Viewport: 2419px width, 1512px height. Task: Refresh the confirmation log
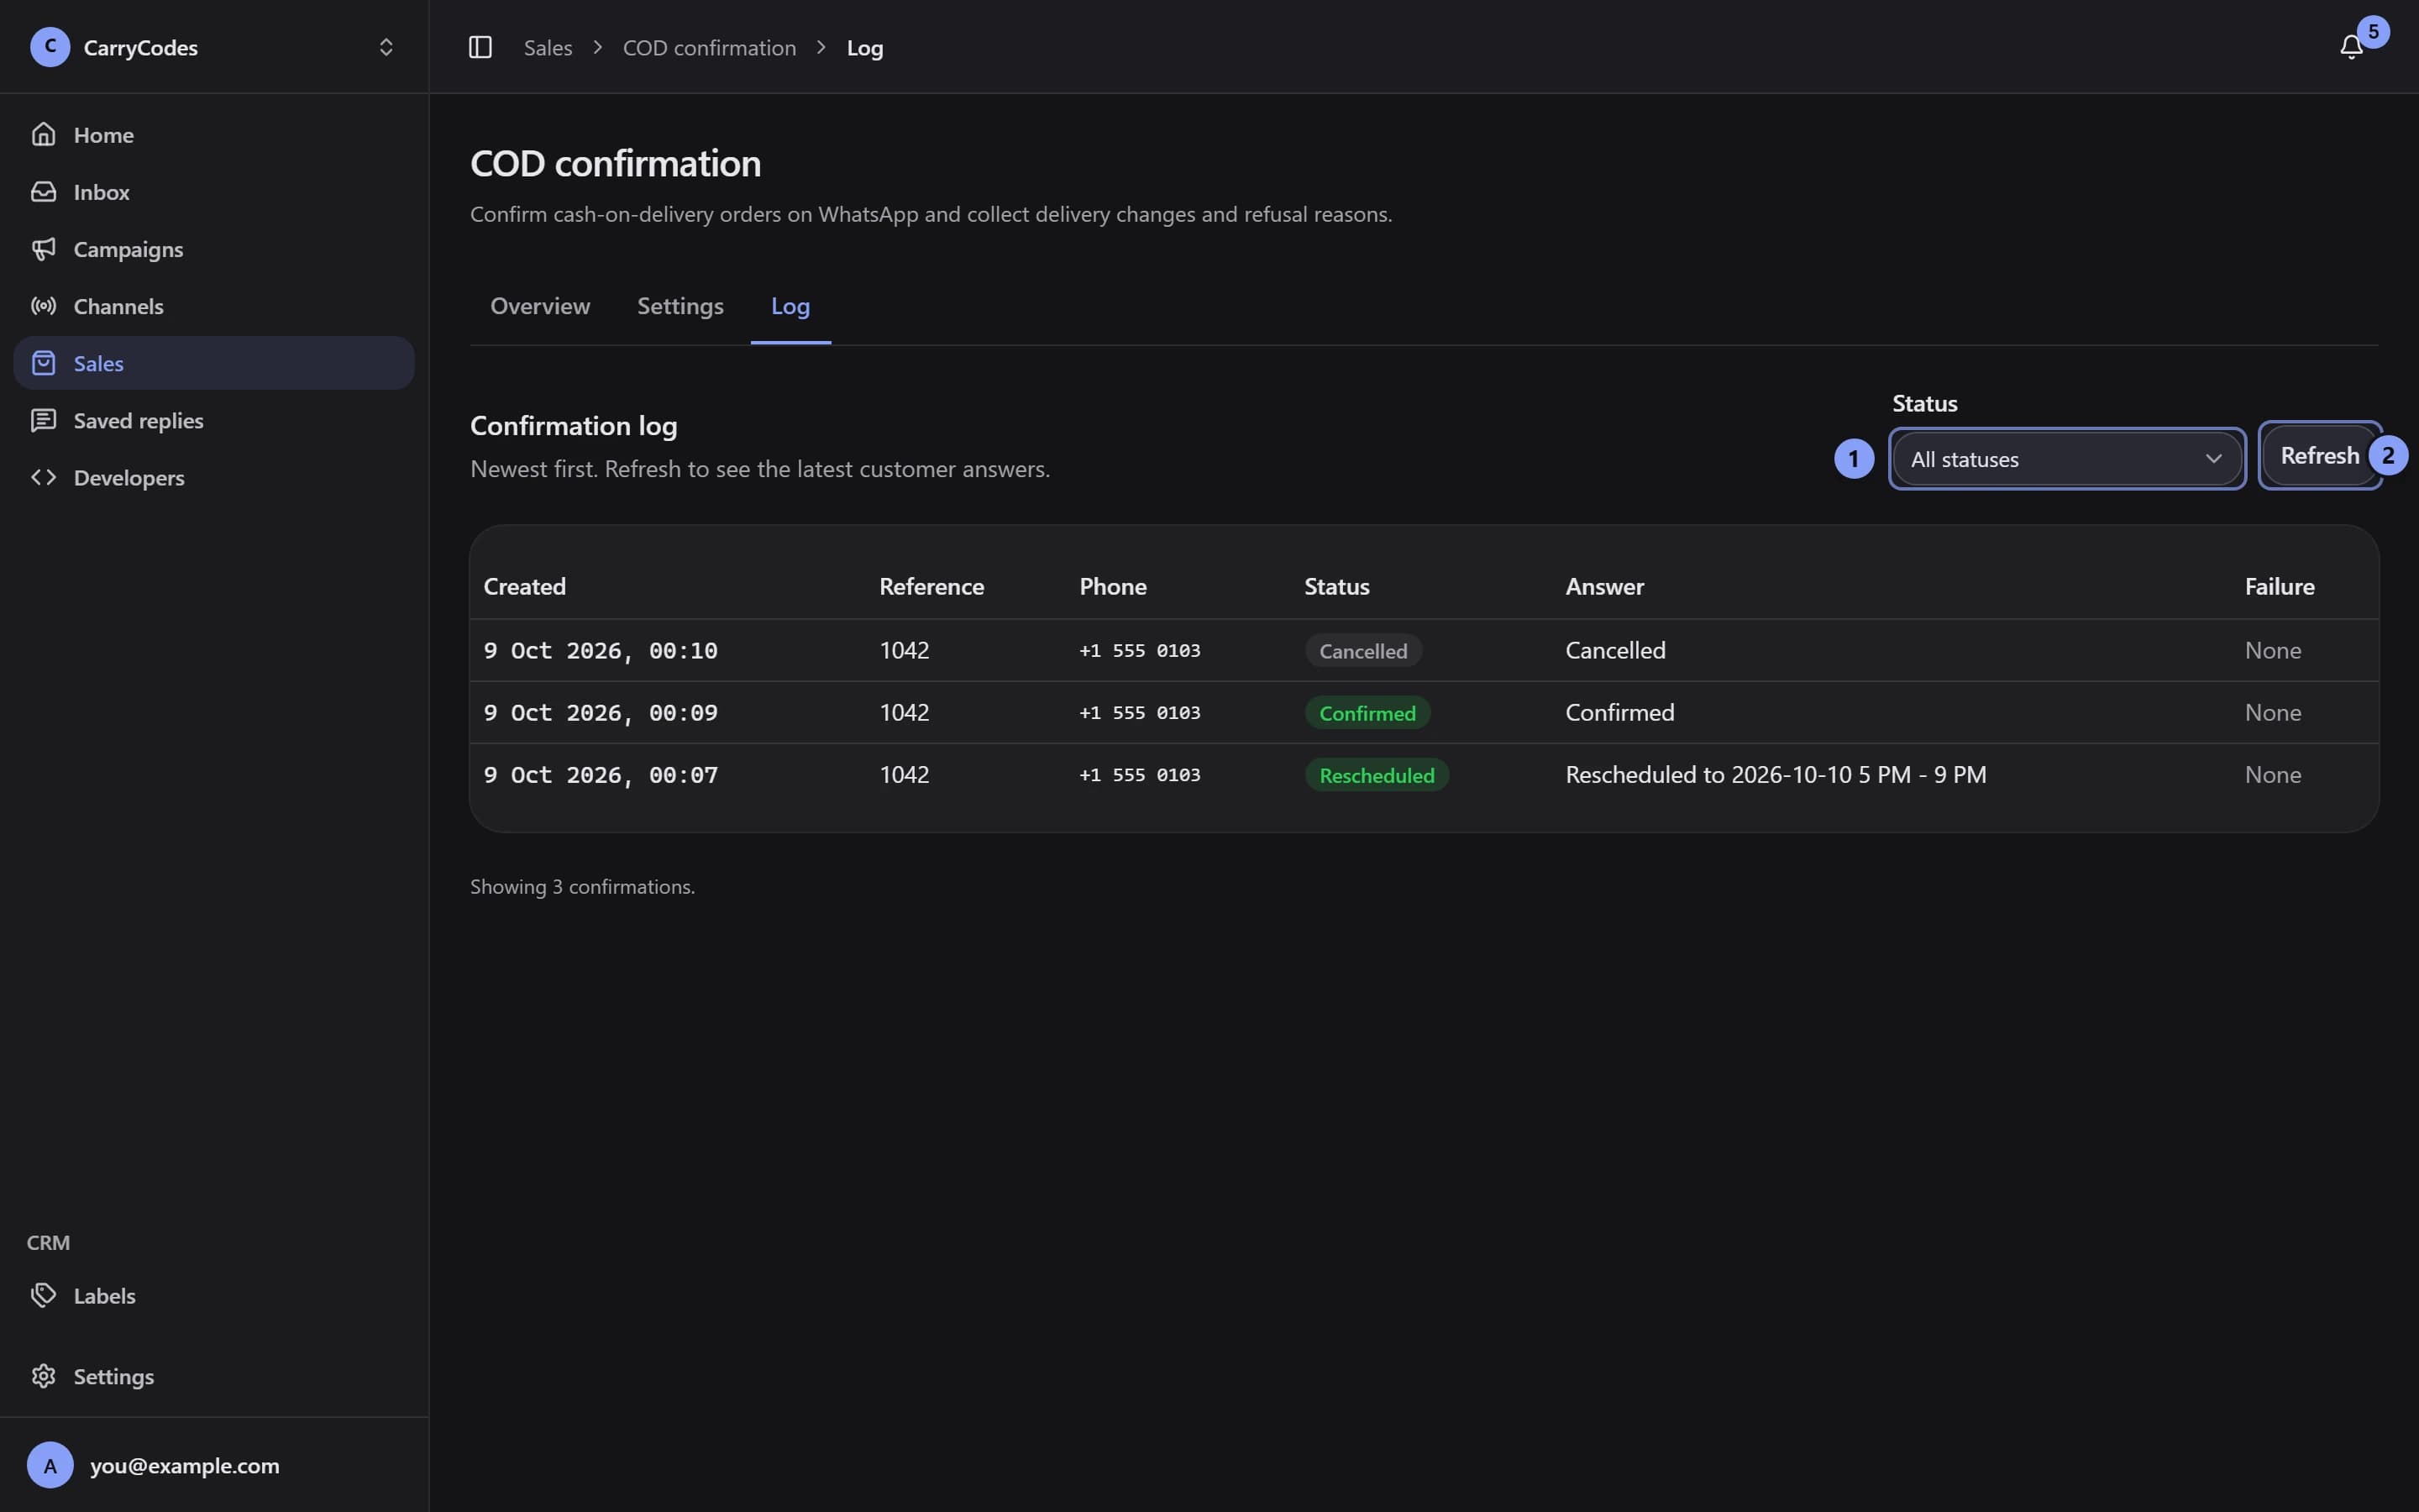2319,455
